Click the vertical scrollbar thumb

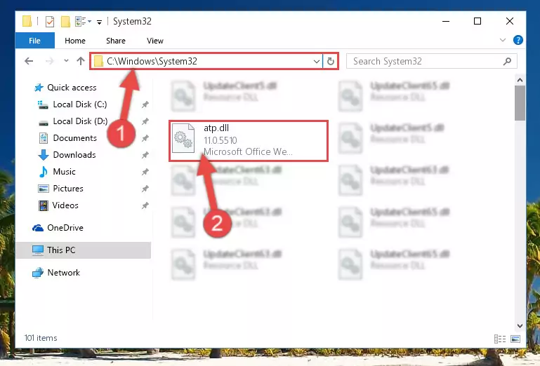point(520,103)
